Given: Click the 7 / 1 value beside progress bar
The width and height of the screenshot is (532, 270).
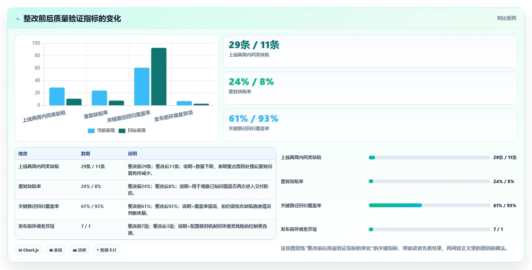Looking at the screenshot, I should click(x=498, y=229).
